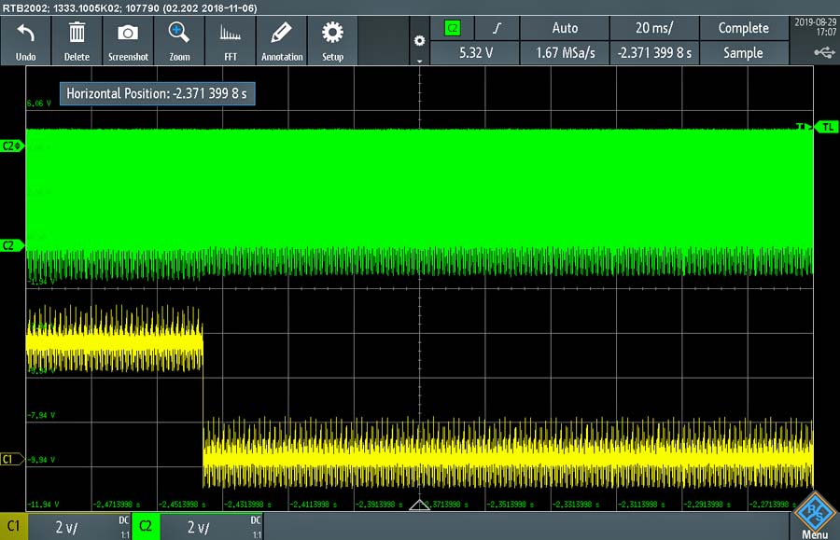
Task: Click the C2 DC coupling indicator
Action: coord(256,520)
